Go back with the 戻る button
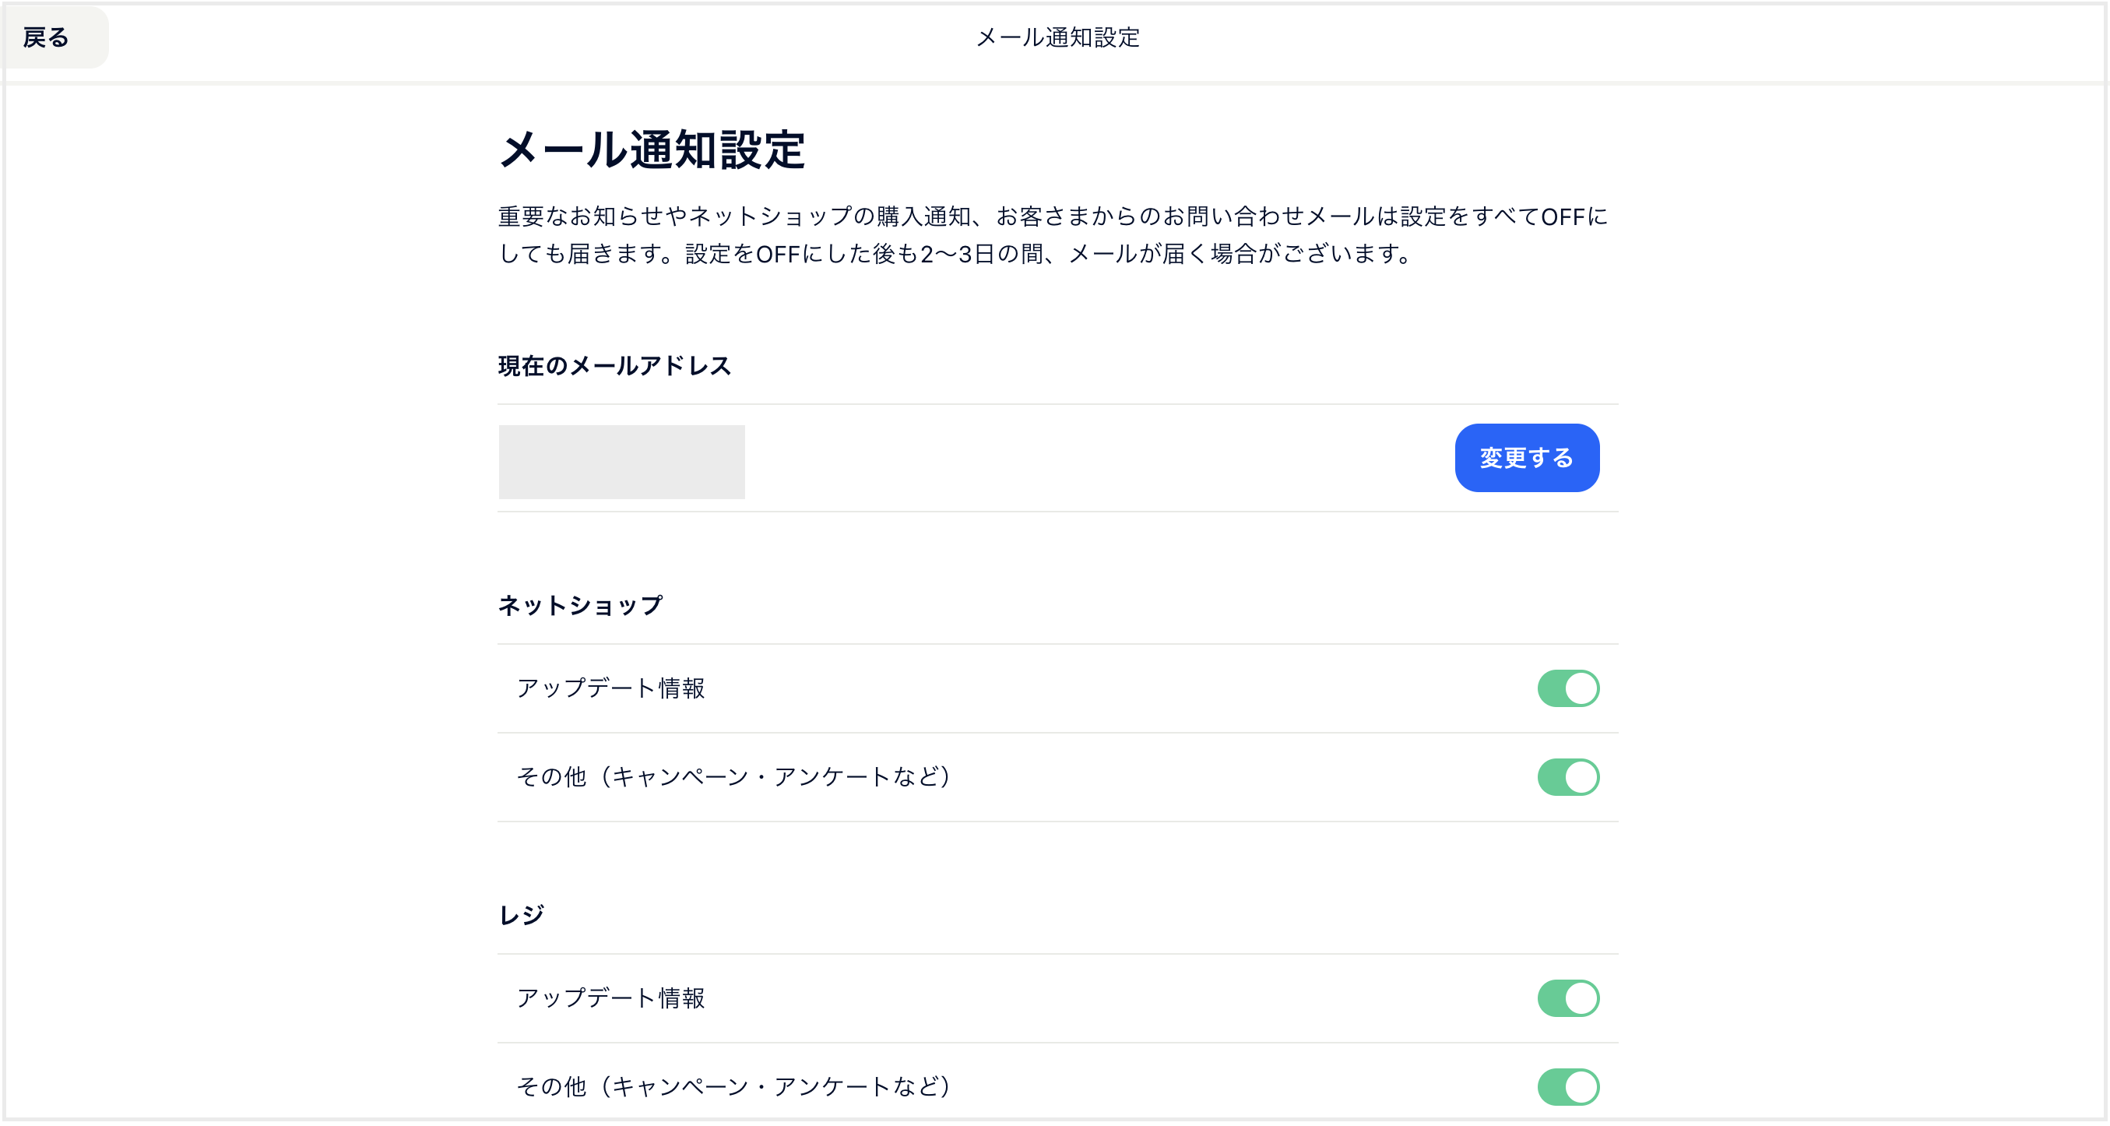The width and height of the screenshot is (2110, 1126). [x=54, y=37]
